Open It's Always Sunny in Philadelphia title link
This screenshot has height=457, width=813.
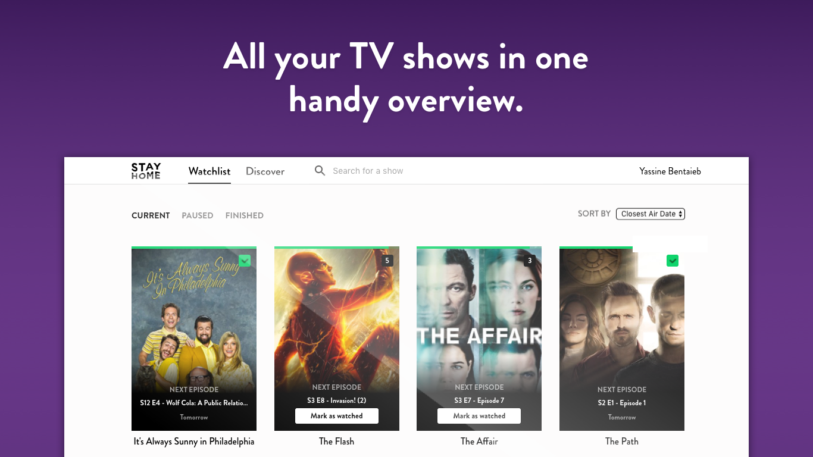tap(194, 442)
